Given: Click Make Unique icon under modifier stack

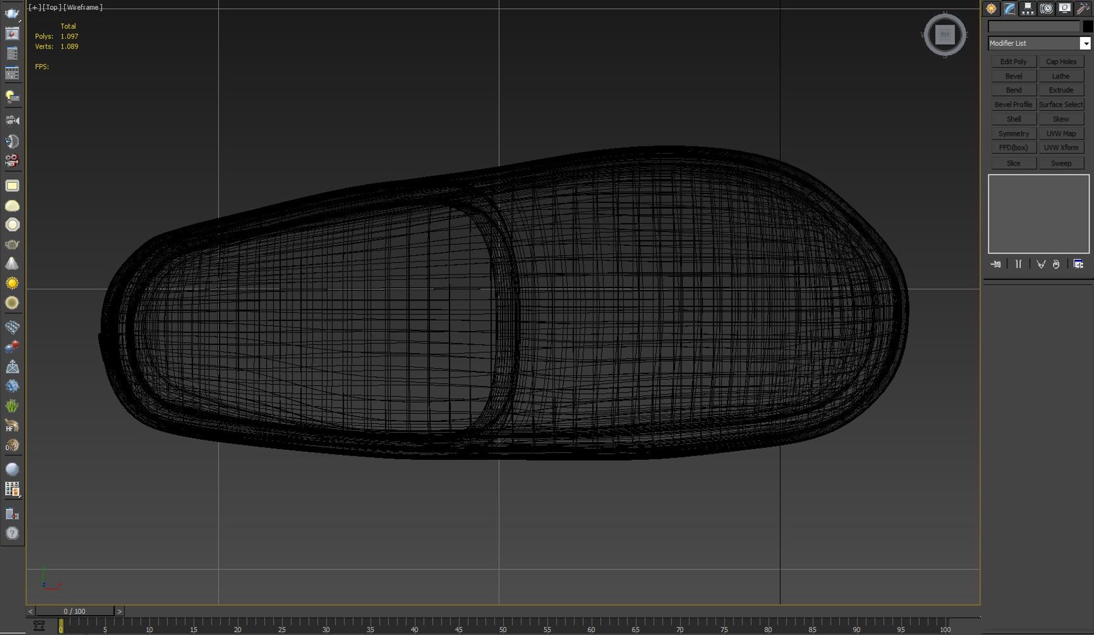Looking at the screenshot, I should tap(1041, 264).
